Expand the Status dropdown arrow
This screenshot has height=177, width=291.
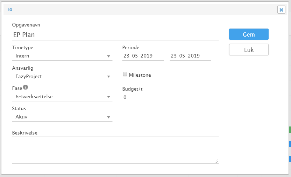108,117
